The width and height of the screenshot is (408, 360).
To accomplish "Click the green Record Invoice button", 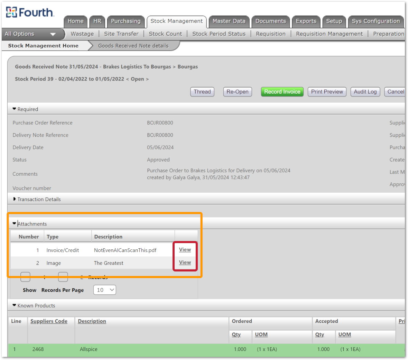I will click(282, 92).
